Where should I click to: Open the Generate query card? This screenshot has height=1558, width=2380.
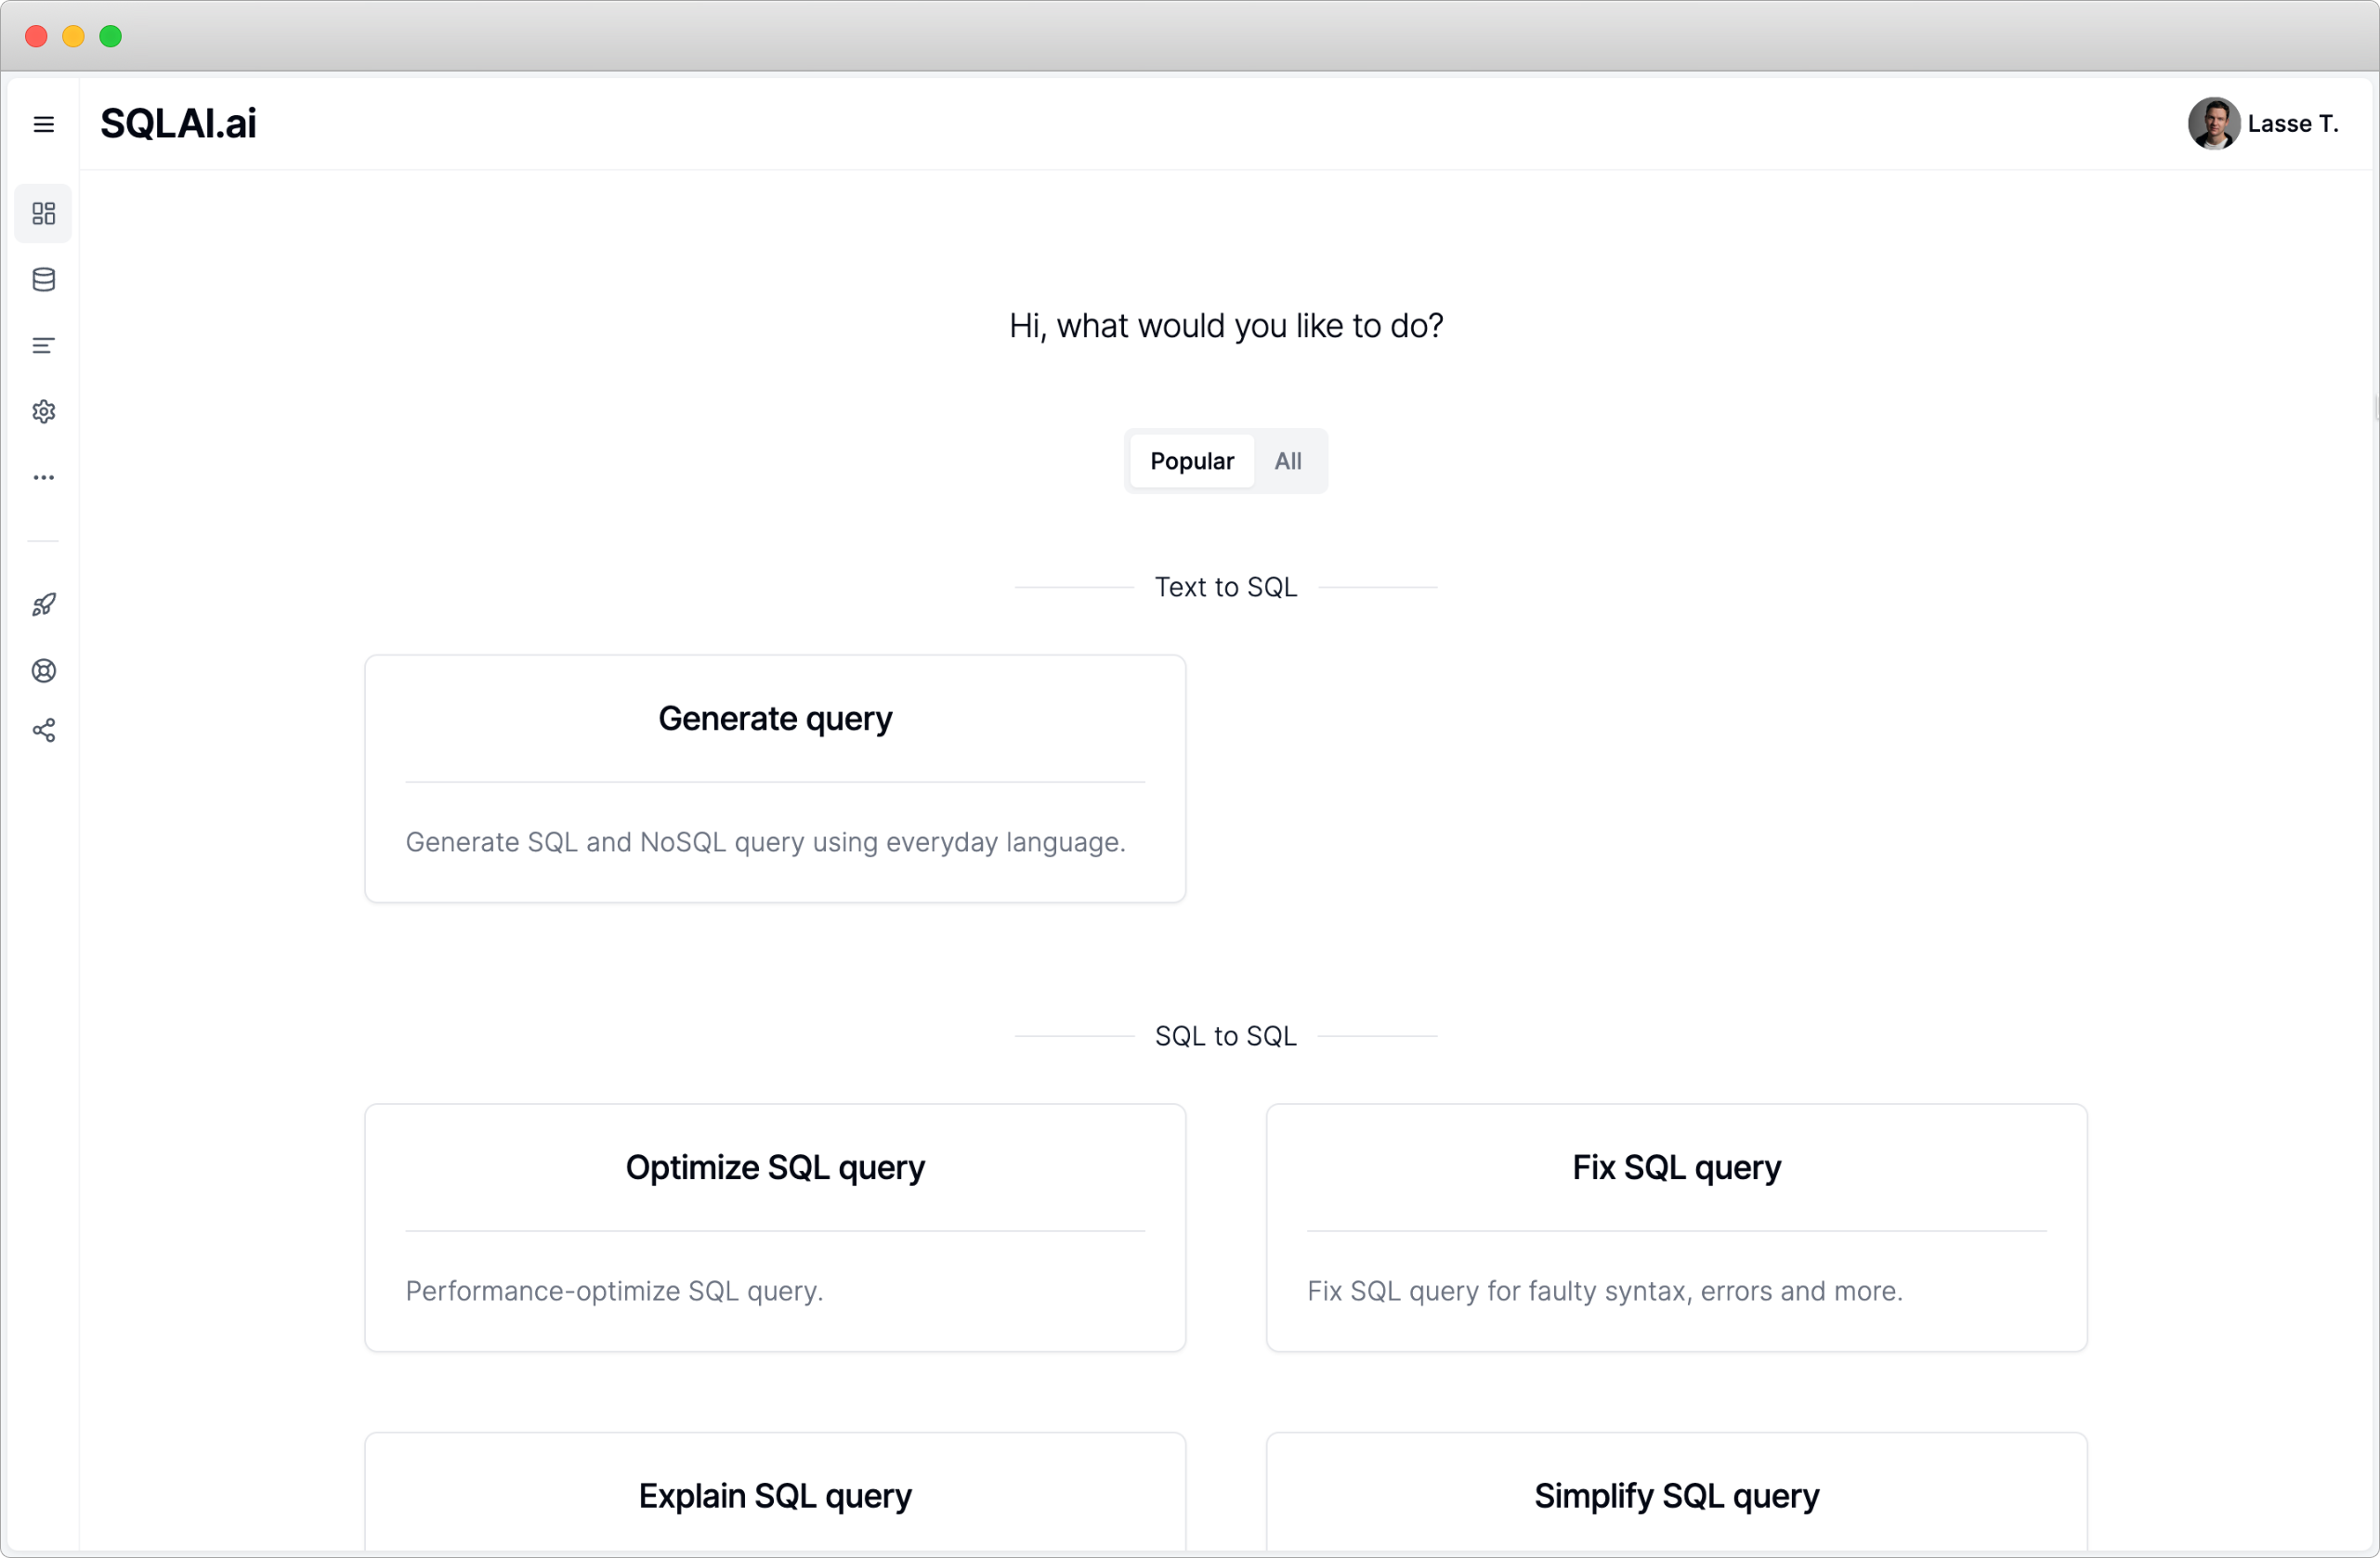tap(775, 778)
